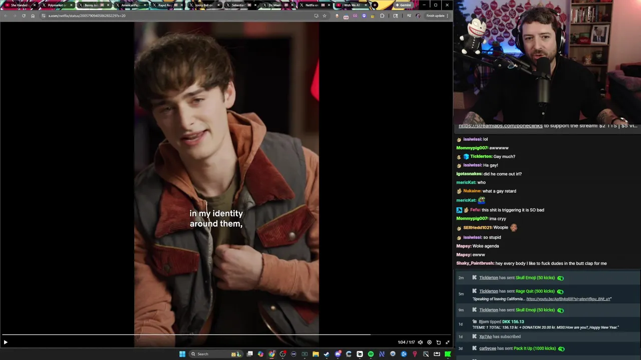Open the green Kick app on the taskbar

coord(448,354)
